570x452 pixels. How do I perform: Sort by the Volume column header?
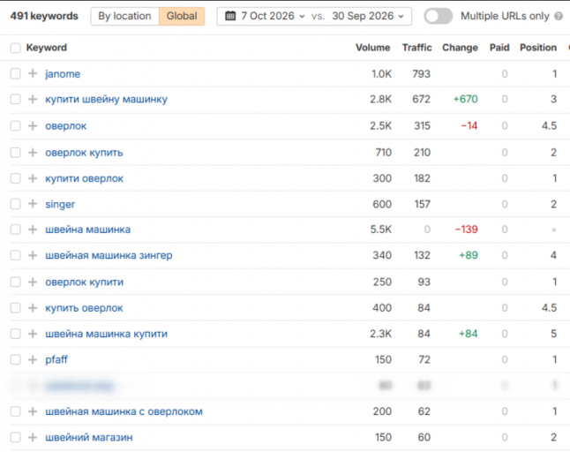(x=372, y=48)
